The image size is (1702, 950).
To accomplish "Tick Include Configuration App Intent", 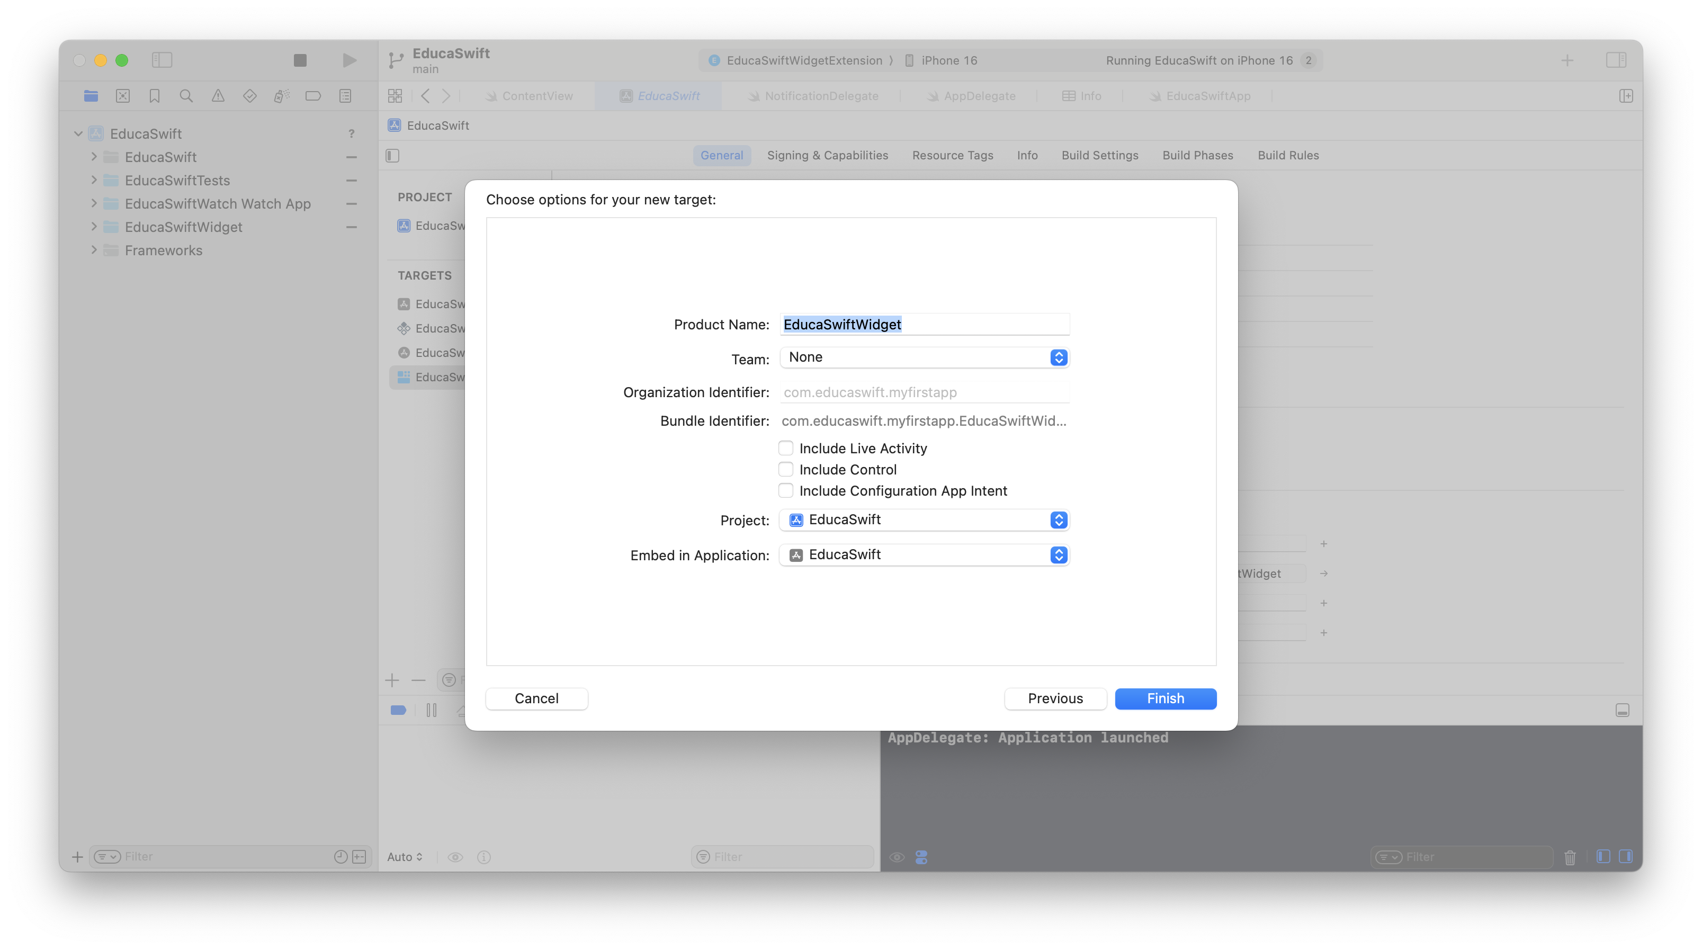I will (x=785, y=491).
